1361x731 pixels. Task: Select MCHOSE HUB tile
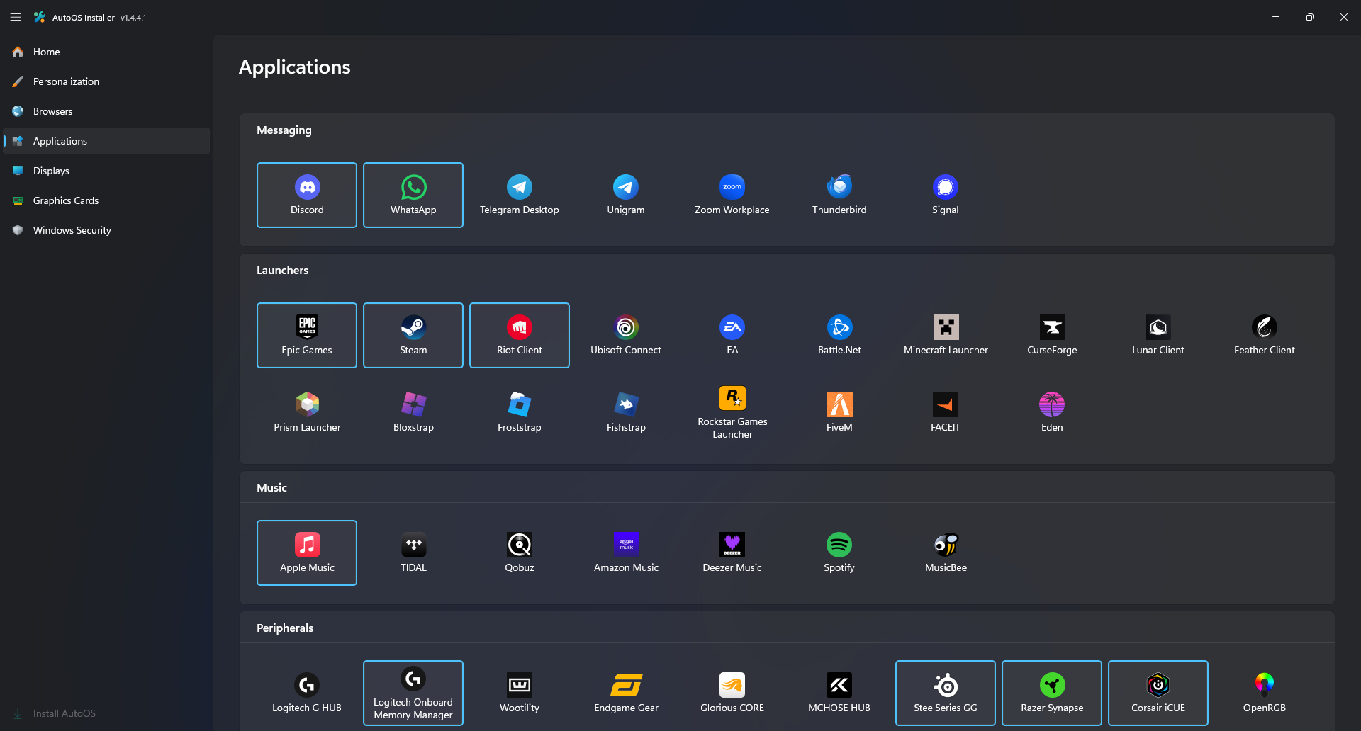839,693
